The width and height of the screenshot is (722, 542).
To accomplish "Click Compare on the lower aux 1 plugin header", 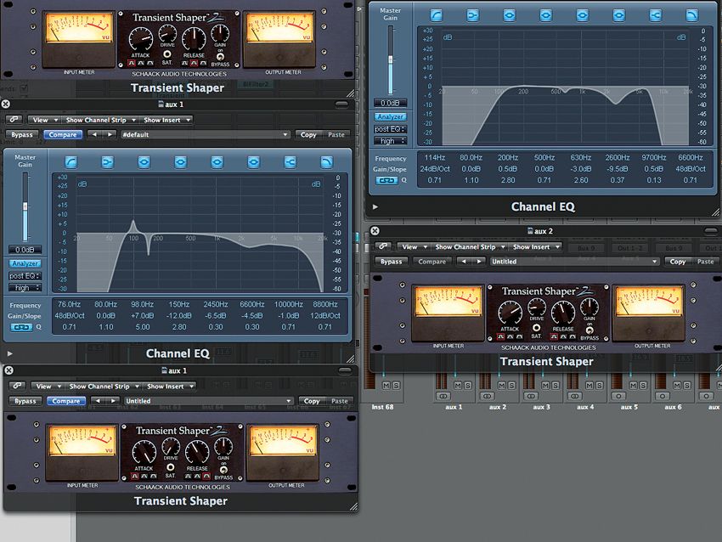I will point(66,400).
